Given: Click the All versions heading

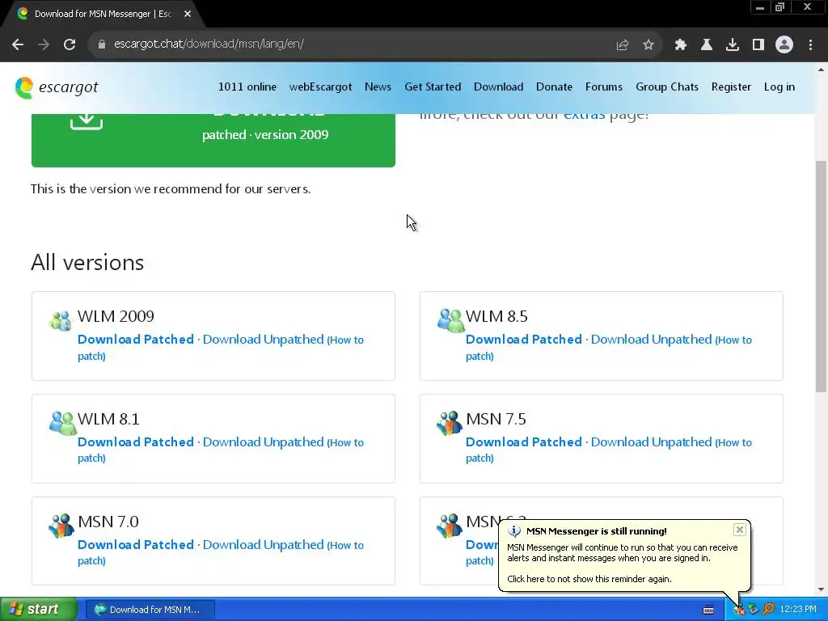Looking at the screenshot, I should click(87, 263).
